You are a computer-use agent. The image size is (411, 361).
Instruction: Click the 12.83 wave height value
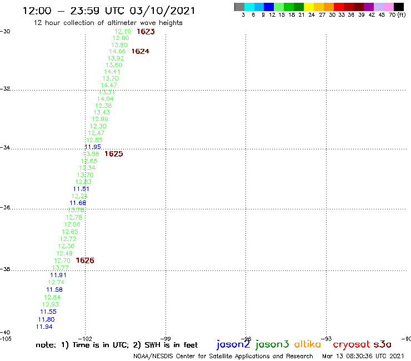(x=83, y=182)
